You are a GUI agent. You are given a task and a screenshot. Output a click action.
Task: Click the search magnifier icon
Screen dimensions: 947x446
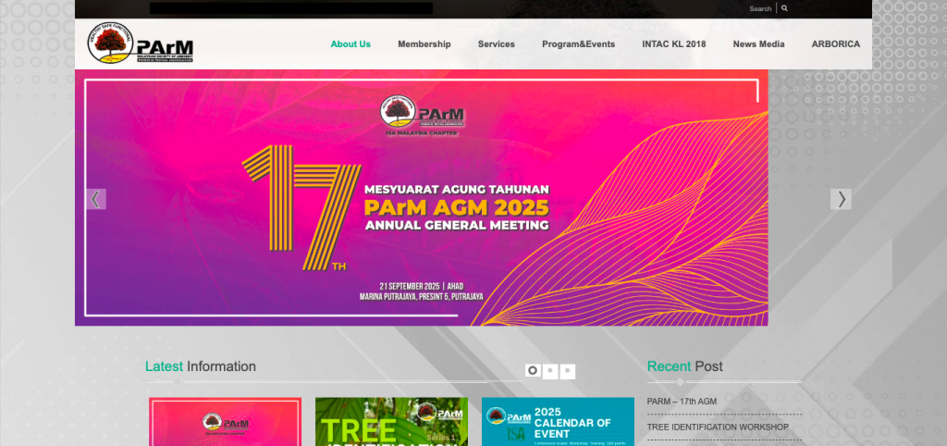point(785,8)
